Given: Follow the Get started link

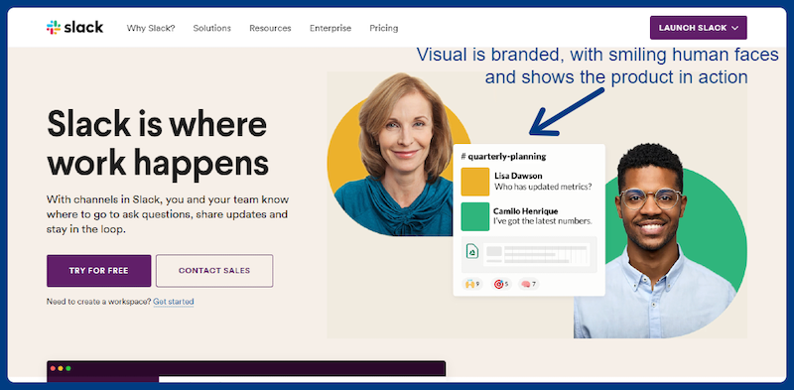Looking at the screenshot, I should [174, 302].
